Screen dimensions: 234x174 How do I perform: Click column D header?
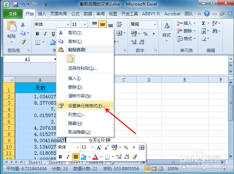pos(149,80)
